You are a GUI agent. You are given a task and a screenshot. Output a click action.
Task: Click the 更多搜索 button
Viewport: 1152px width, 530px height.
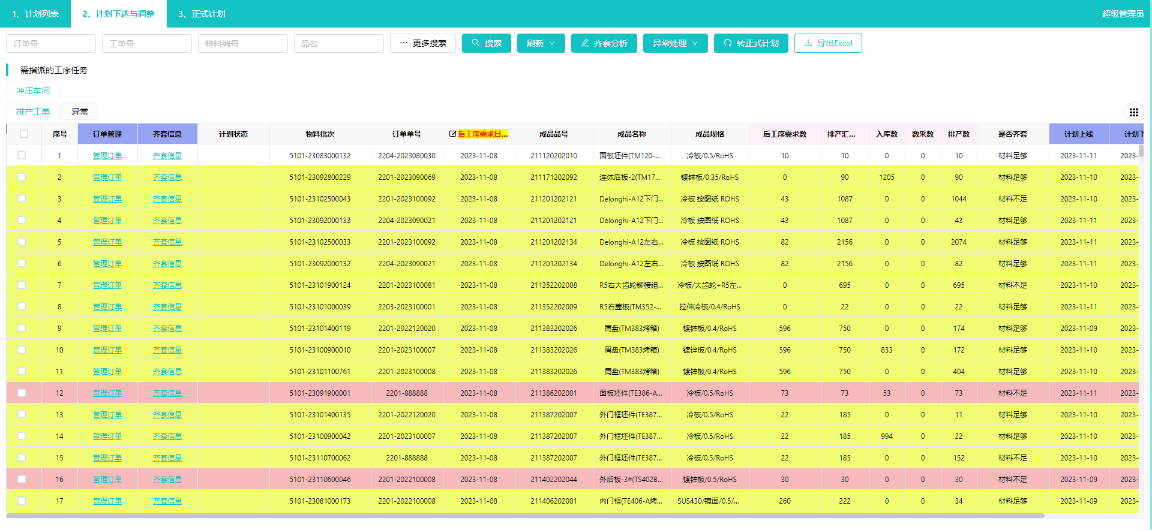(x=423, y=43)
